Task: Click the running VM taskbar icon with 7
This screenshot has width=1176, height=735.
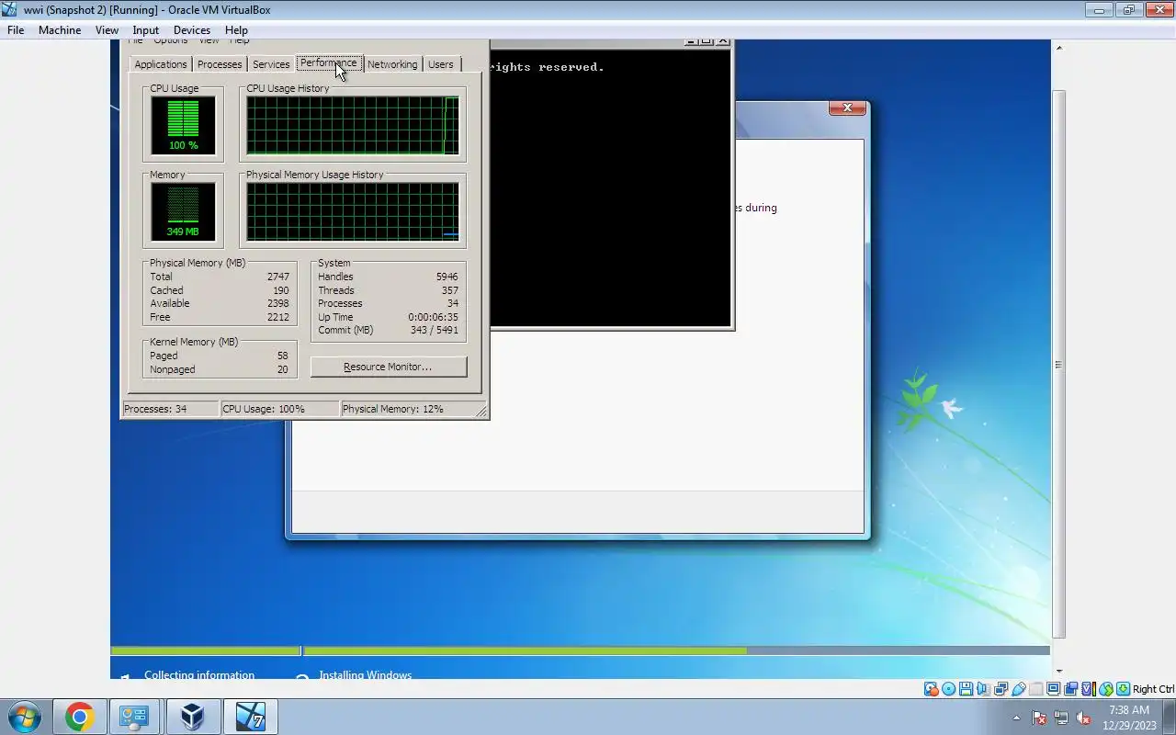Action: [x=250, y=717]
